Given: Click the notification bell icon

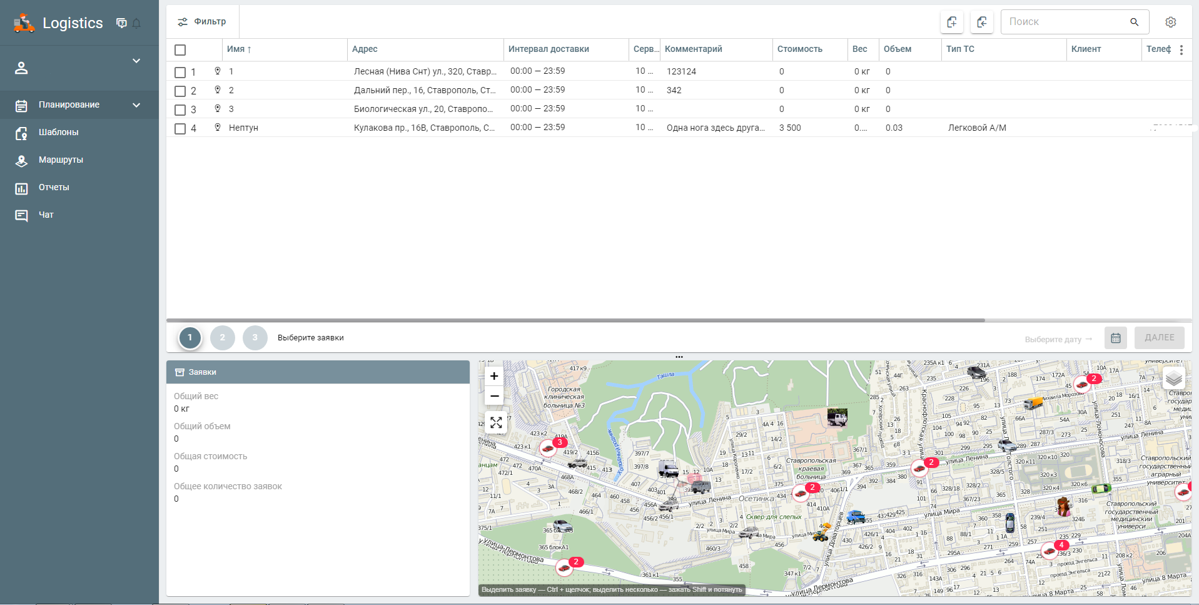Looking at the screenshot, I should [136, 23].
